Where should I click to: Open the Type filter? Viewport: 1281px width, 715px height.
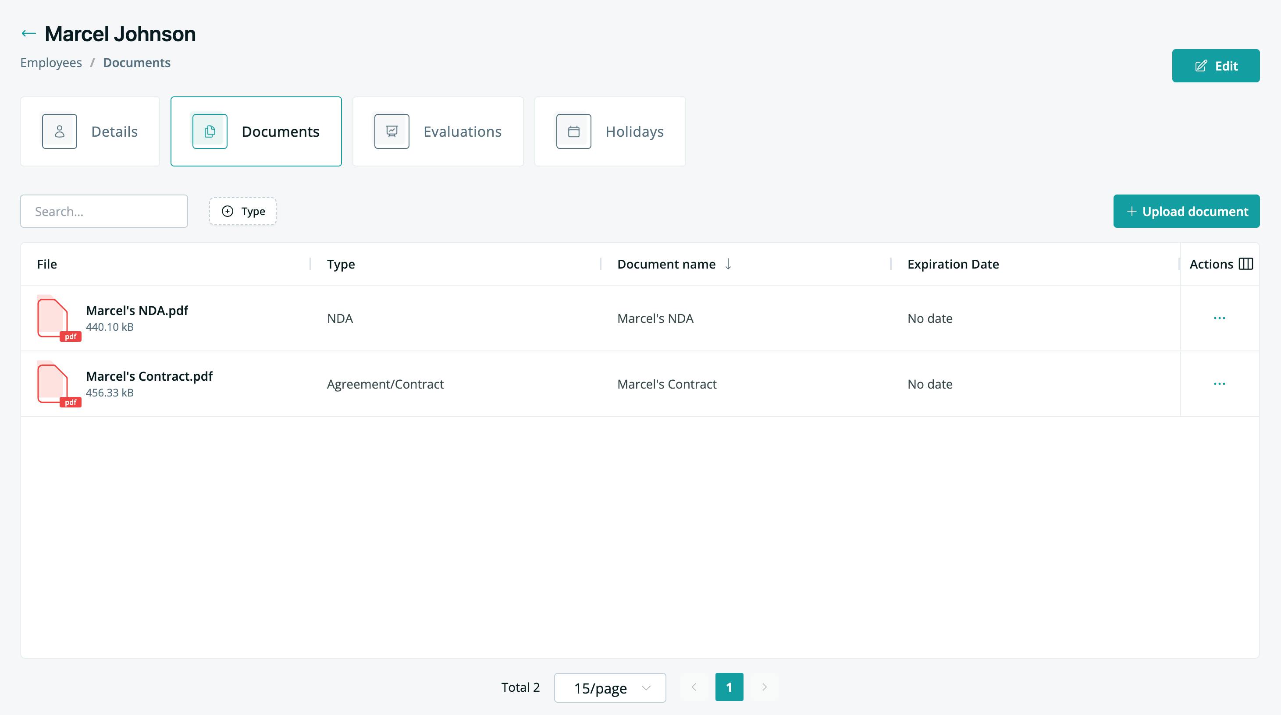pyautogui.click(x=243, y=211)
